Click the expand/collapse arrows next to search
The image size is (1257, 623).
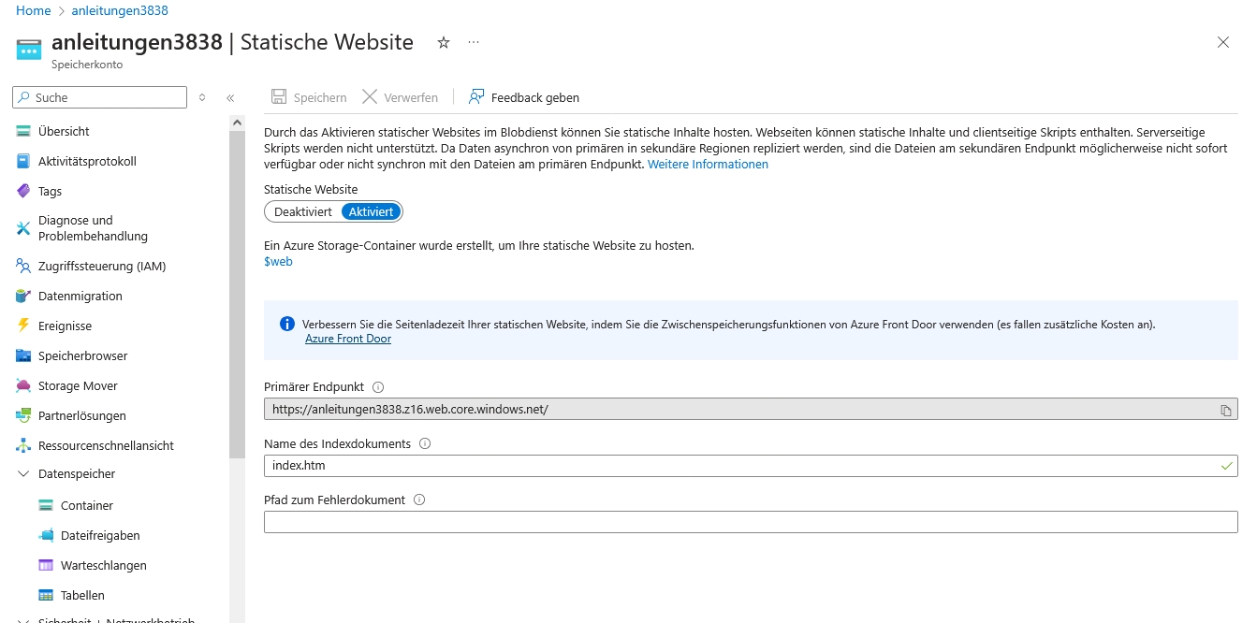(202, 98)
